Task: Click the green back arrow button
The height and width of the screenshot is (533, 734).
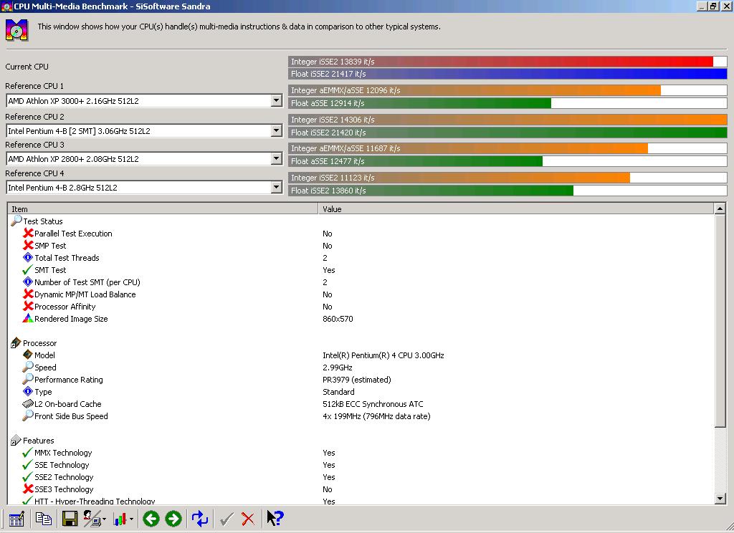Action: (x=151, y=519)
